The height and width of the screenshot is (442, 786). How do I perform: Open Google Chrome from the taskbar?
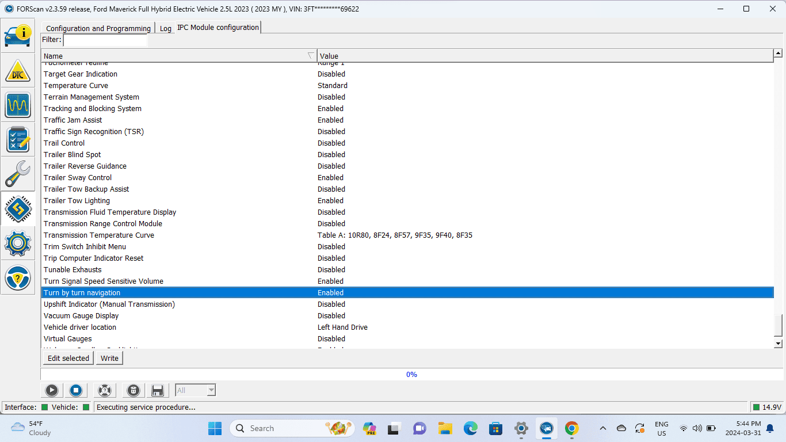coord(571,428)
